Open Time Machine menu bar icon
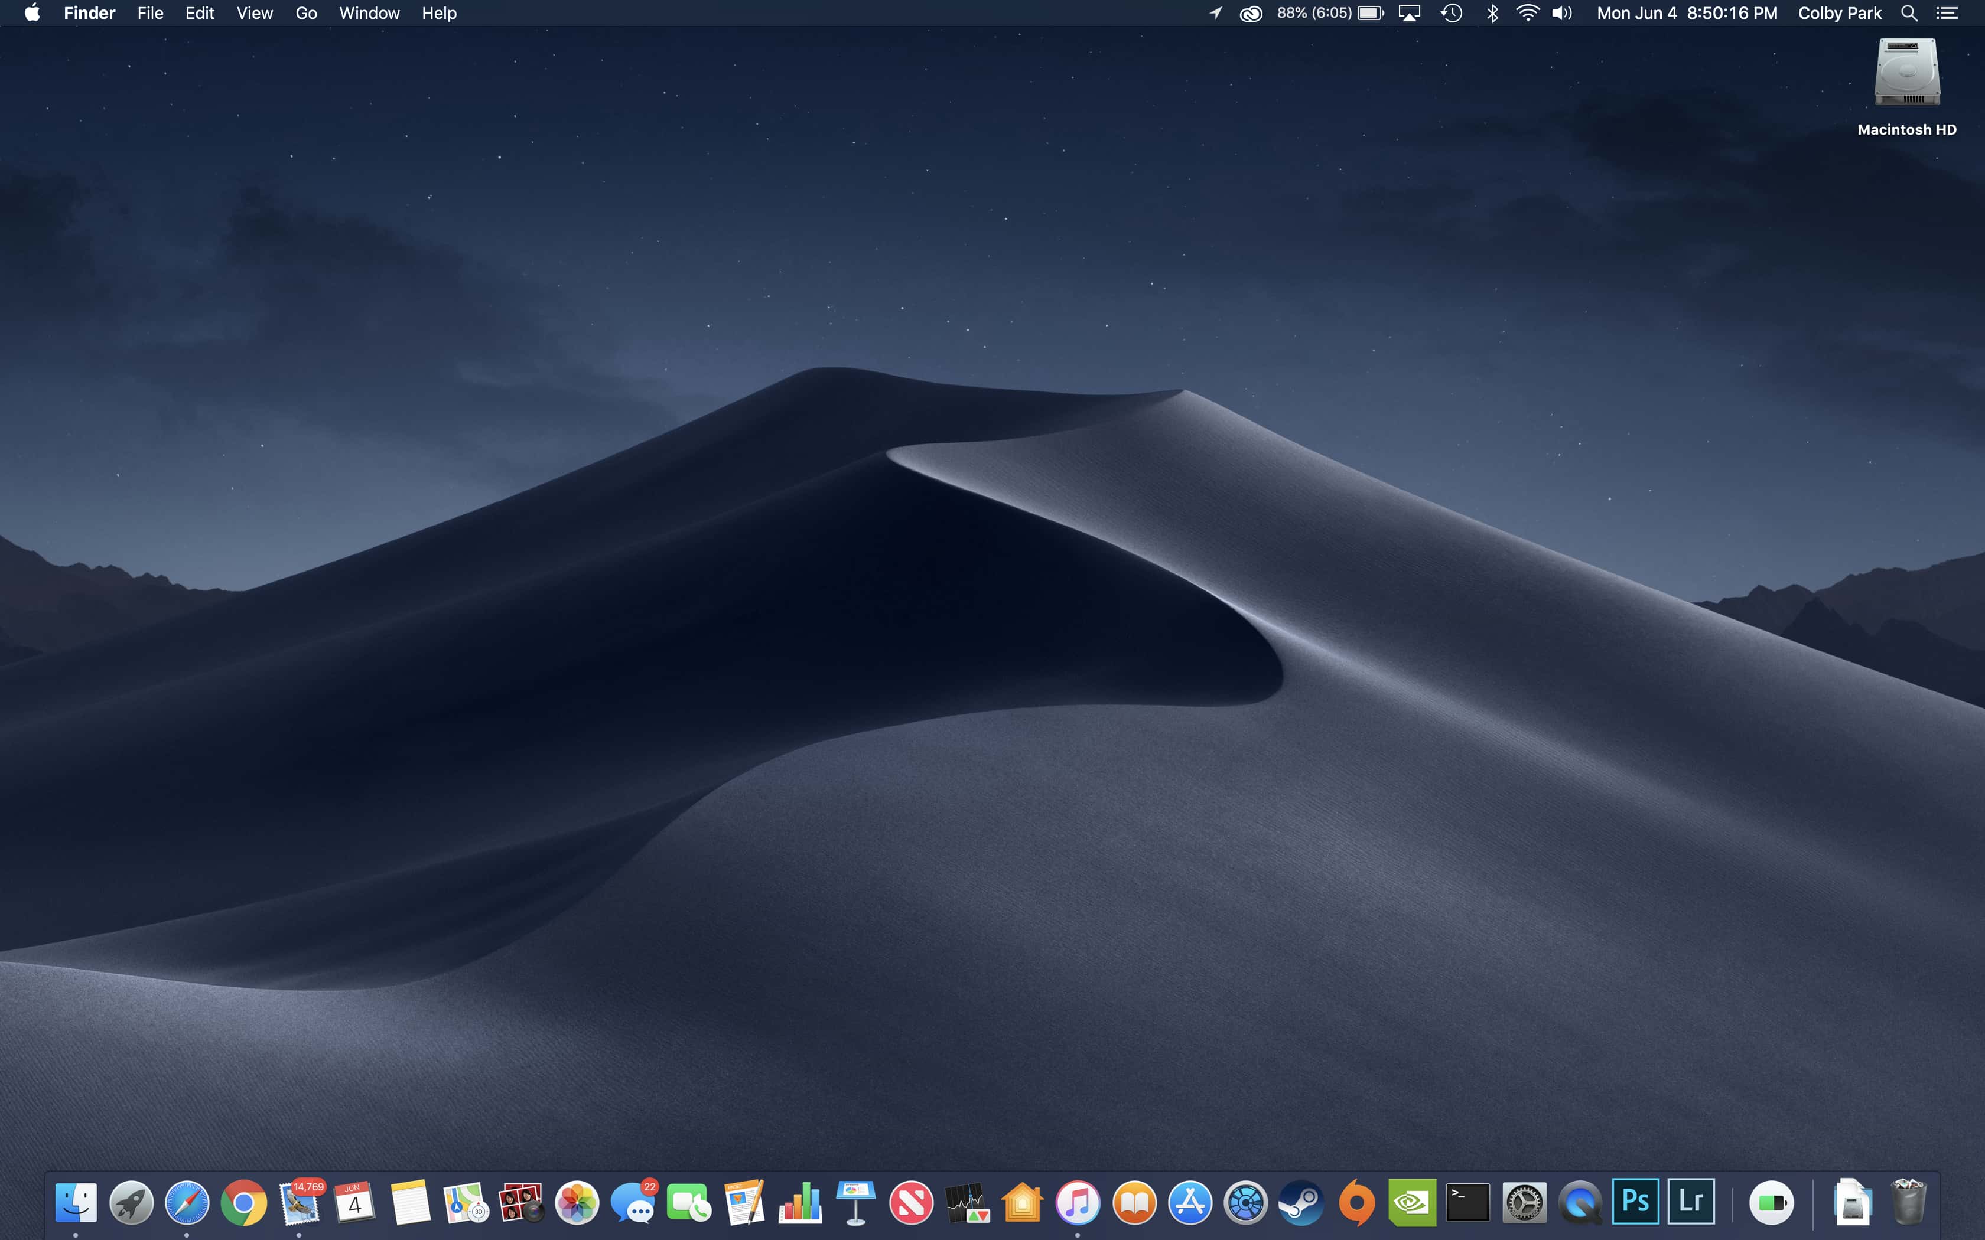The width and height of the screenshot is (1985, 1240). coord(1452,13)
